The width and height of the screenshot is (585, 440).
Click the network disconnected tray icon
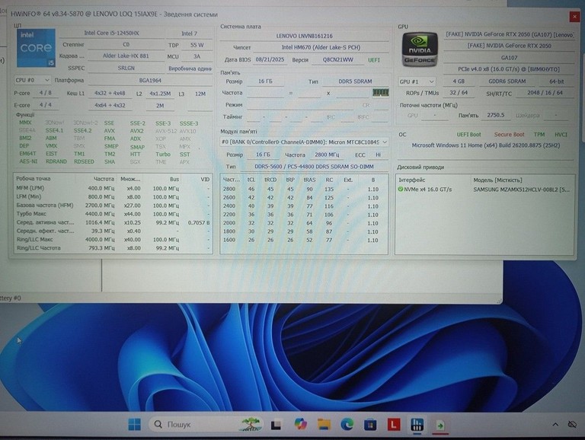pyautogui.click(x=572, y=424)
